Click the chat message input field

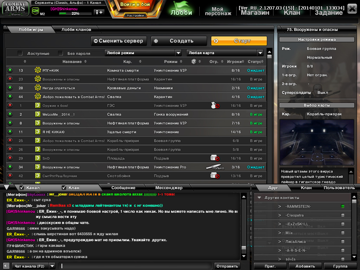[135, 266]
